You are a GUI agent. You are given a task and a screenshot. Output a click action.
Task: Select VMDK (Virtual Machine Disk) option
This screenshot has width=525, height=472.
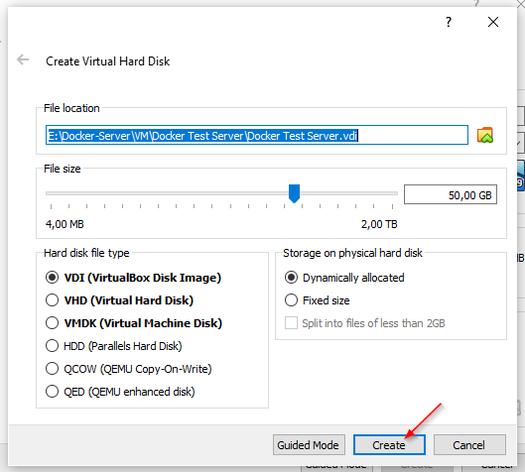134,323
